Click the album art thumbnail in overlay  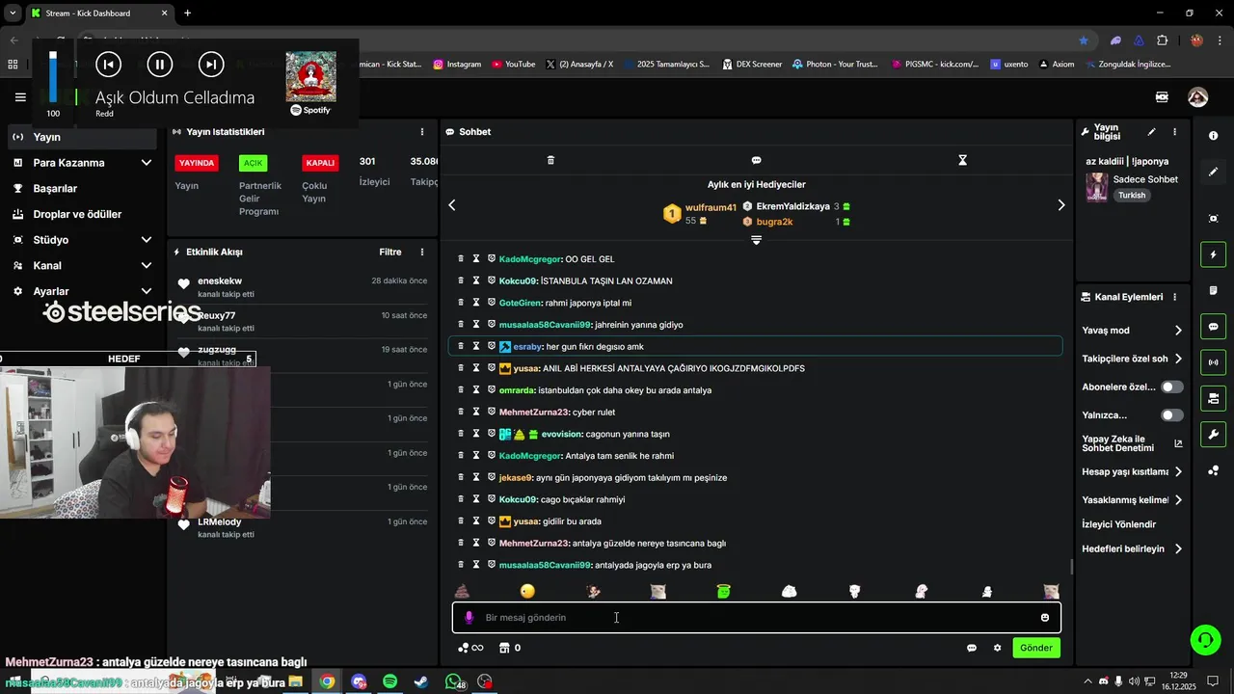310,77
